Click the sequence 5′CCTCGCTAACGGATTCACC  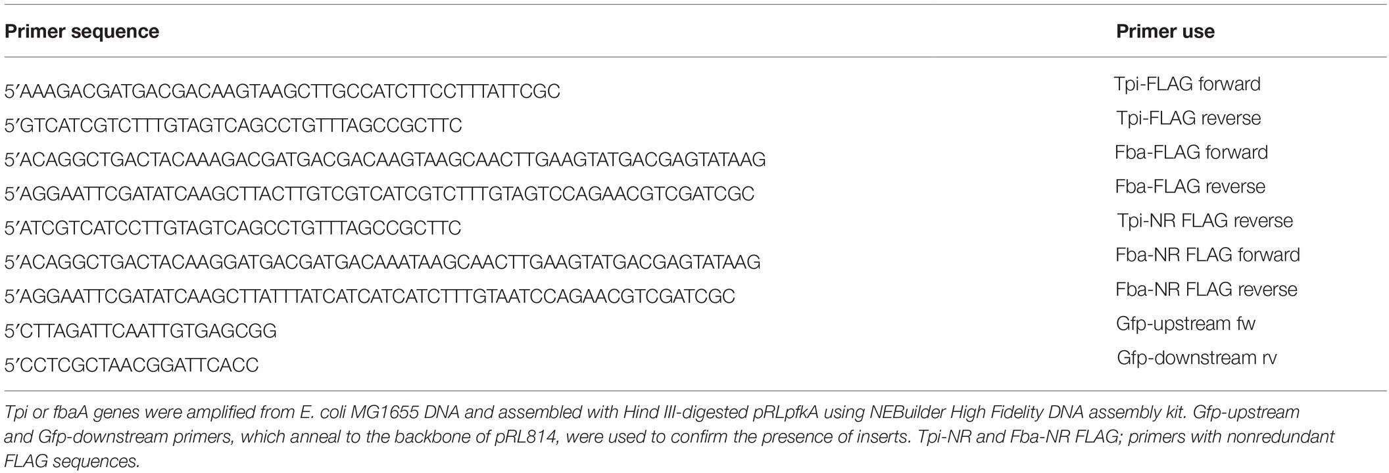[x=132, y=365]
